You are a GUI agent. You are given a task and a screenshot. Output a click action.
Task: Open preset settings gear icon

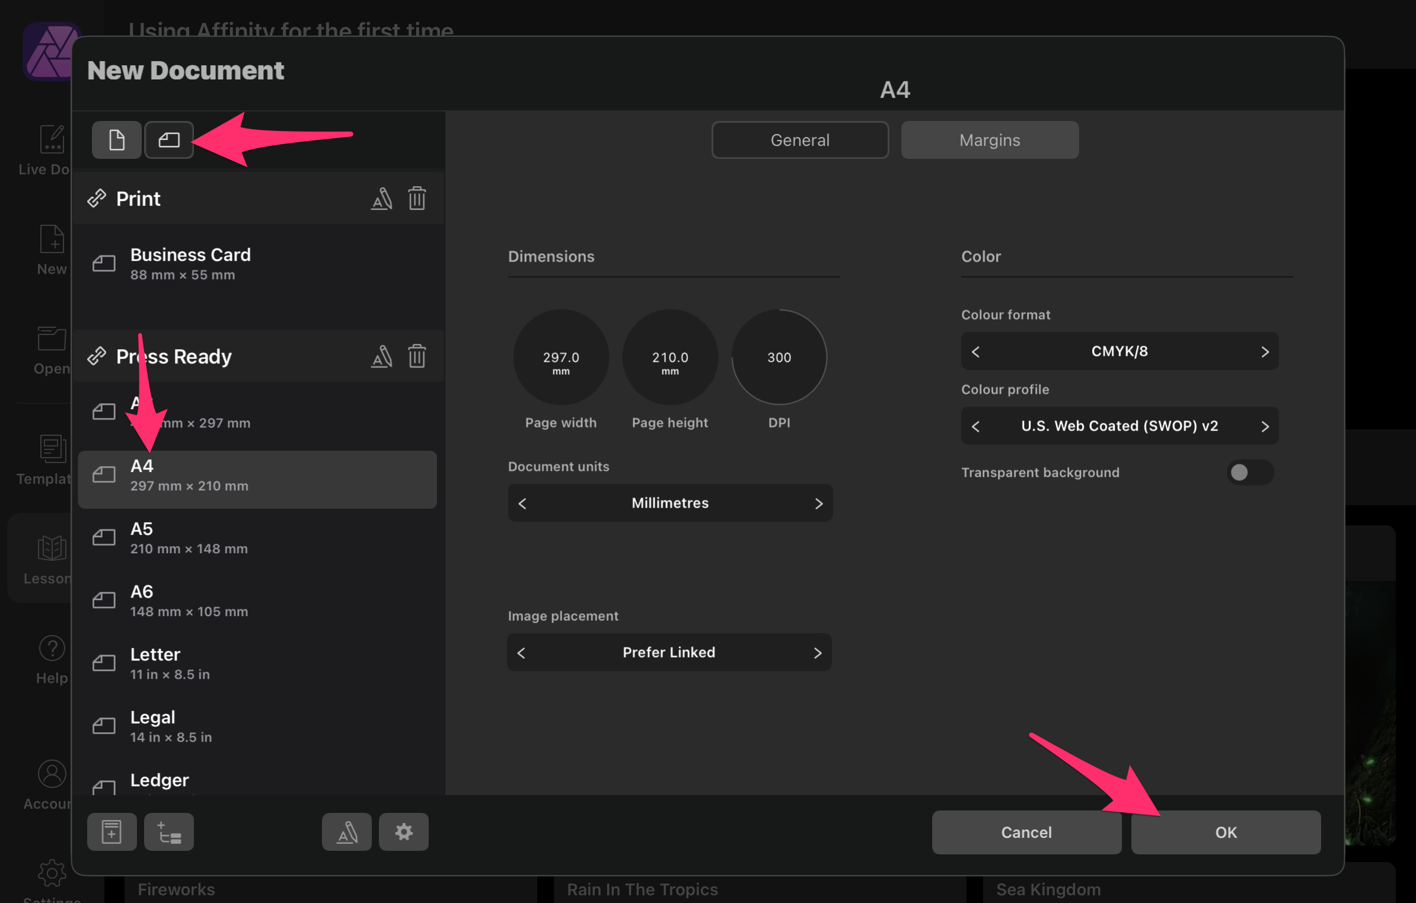(x=404, y=832)
